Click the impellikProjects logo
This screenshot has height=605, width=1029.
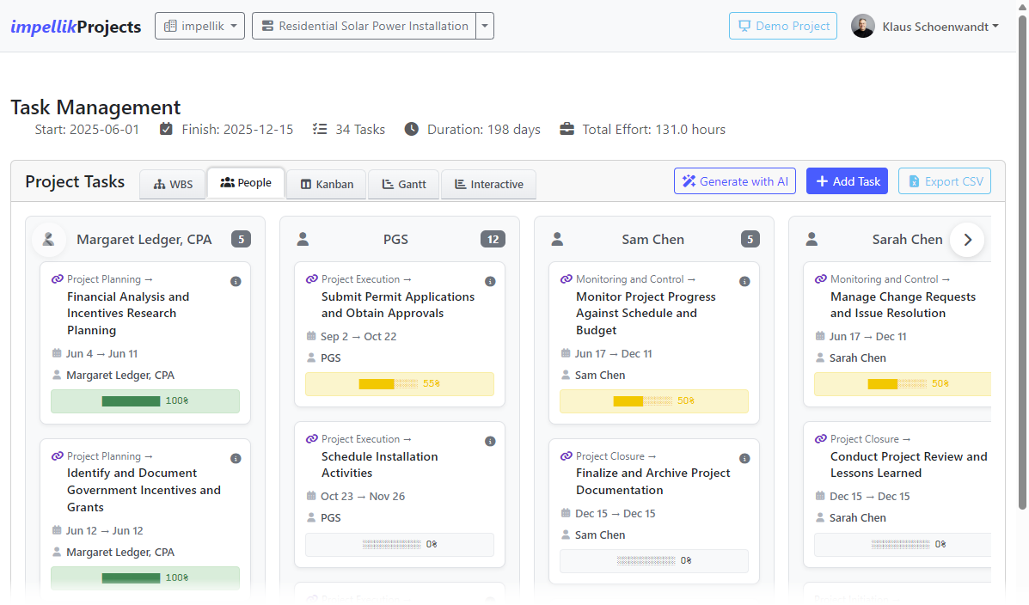click(x=76, y=27)
